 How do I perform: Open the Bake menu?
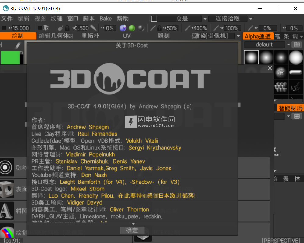pos(106,19)
